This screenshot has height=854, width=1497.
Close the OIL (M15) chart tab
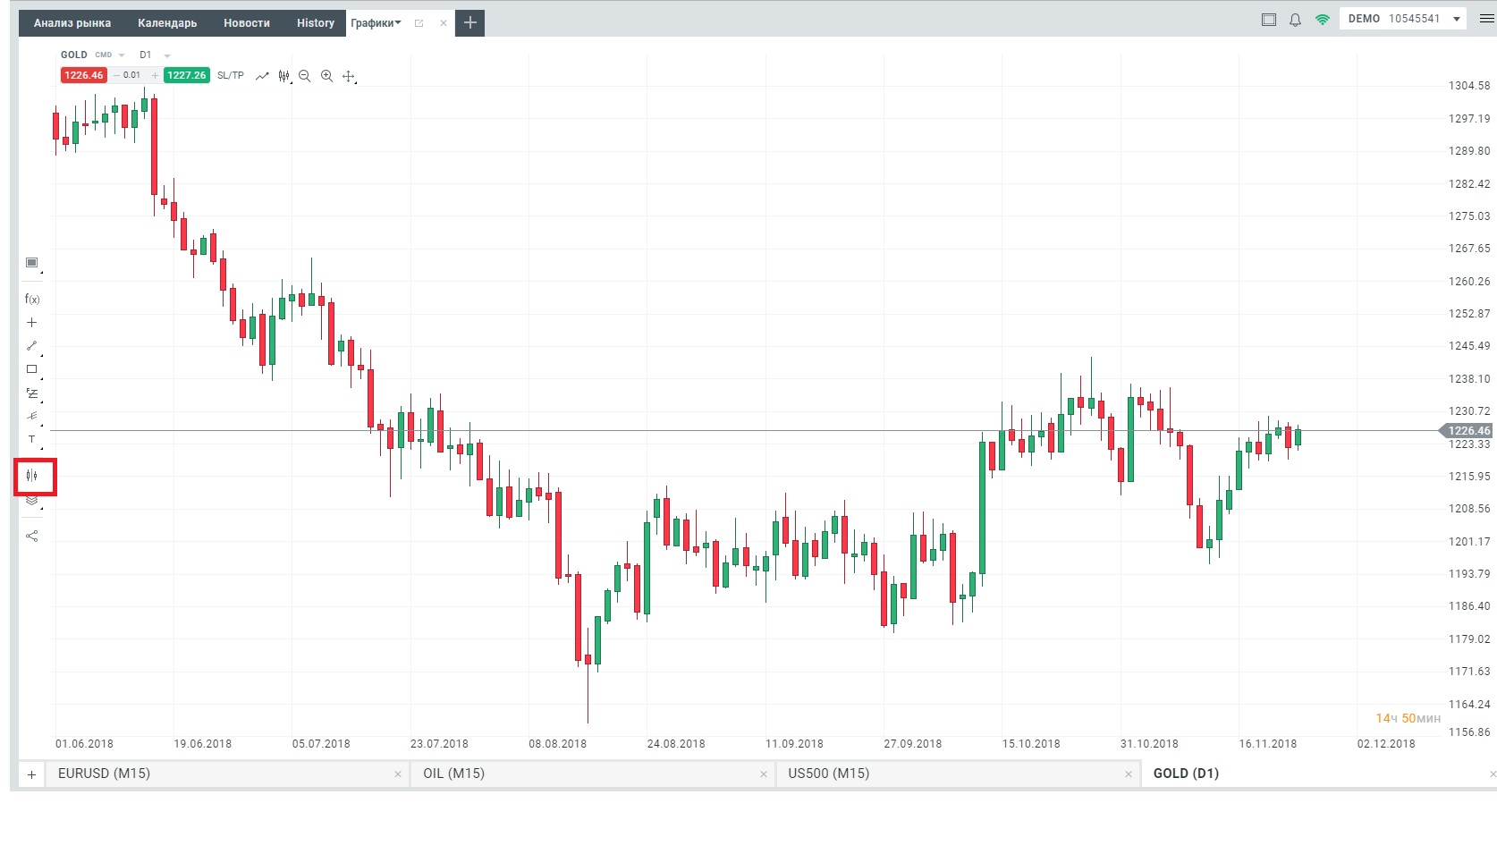[x=763, y=774]
